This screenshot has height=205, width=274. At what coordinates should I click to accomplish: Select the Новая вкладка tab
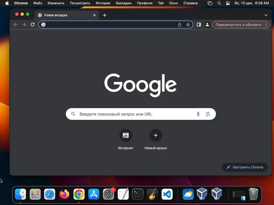pos(67,15)
